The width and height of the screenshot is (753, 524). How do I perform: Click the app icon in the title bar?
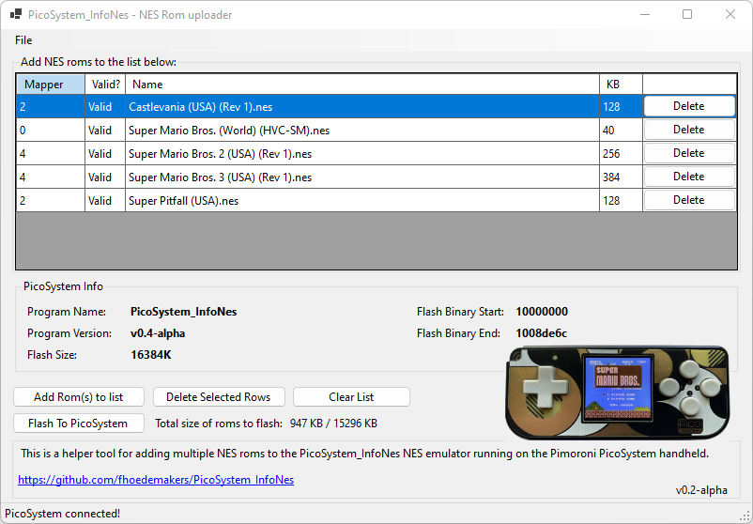coord(16,14)
